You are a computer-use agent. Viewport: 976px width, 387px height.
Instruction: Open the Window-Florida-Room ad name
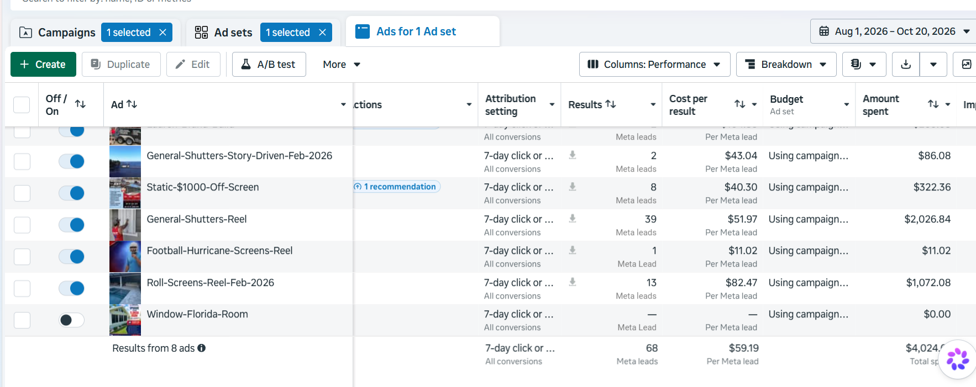pyautogui.click(x=197, y=314)
